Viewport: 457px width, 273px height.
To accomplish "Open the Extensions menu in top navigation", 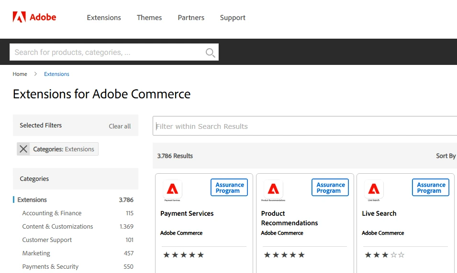I will [x=104, y=18].
